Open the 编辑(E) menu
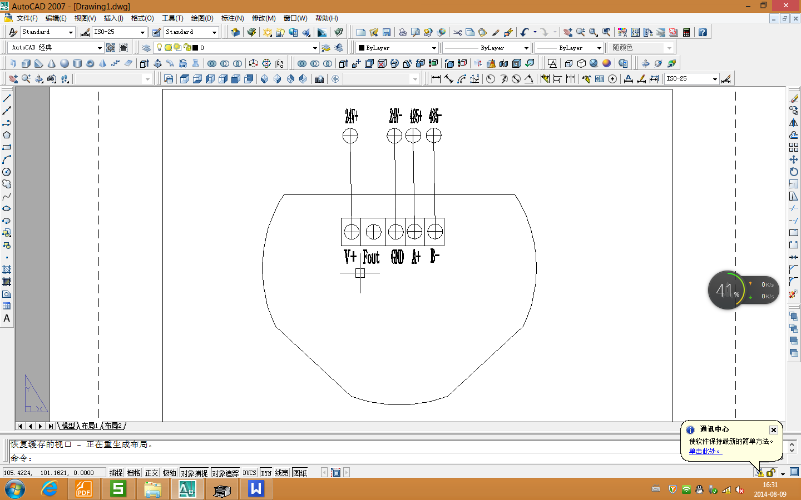 click(56, 18)
